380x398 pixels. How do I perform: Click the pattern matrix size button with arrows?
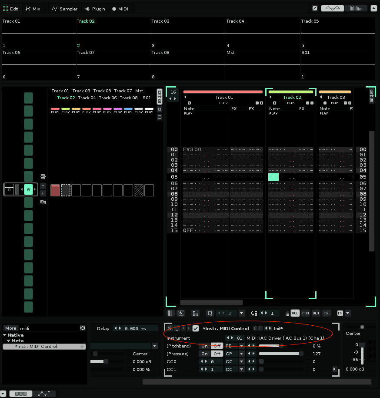click(160, 97)
